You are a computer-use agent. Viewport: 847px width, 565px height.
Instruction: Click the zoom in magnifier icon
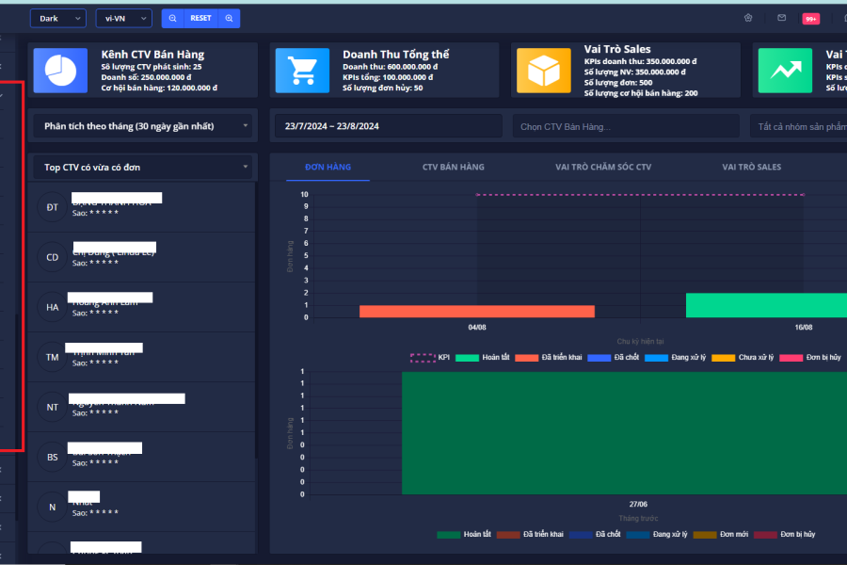coord(229,18)
